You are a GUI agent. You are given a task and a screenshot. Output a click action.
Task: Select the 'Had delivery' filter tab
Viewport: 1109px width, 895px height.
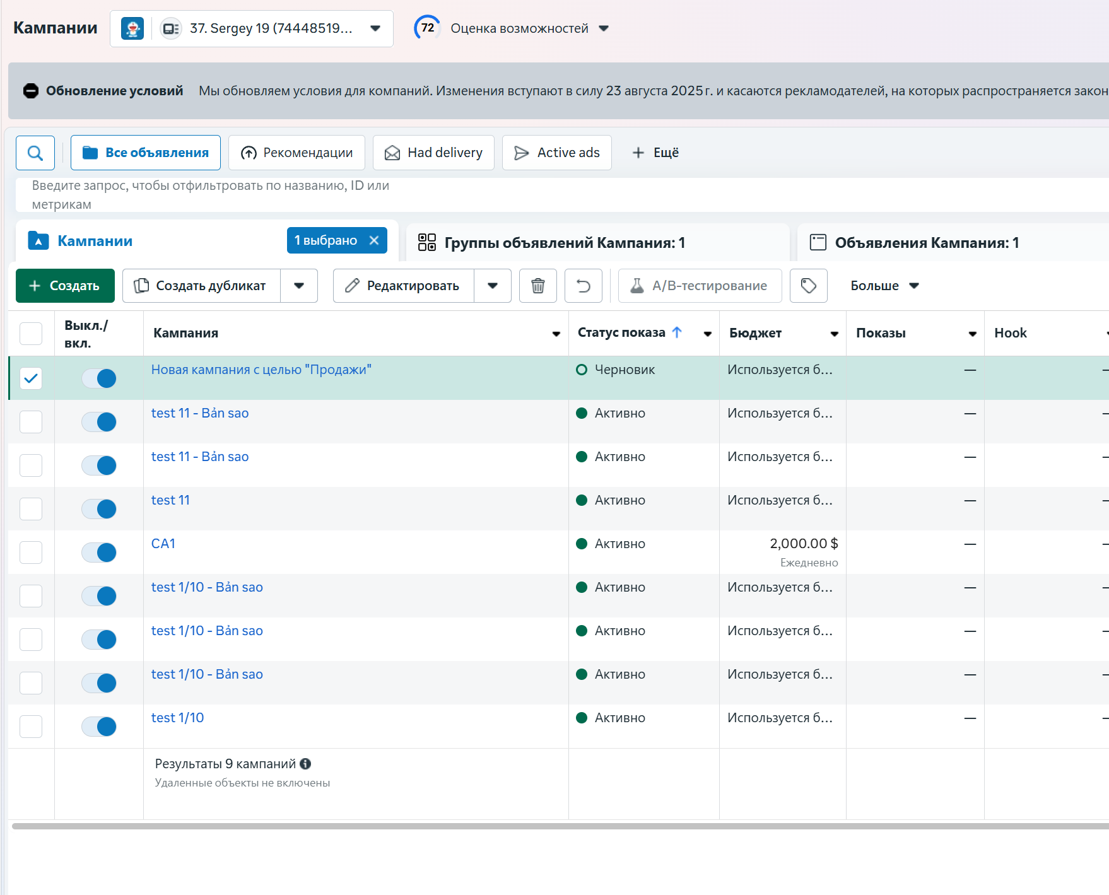pyautogui.click(x=433, y=153)
